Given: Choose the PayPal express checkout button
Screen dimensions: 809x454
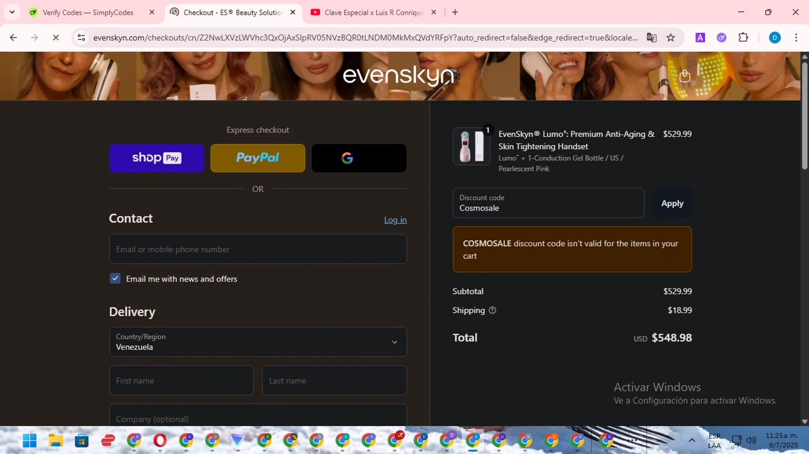Looking at the screenshot, I should pyautogui.click(x=258, y=158).
